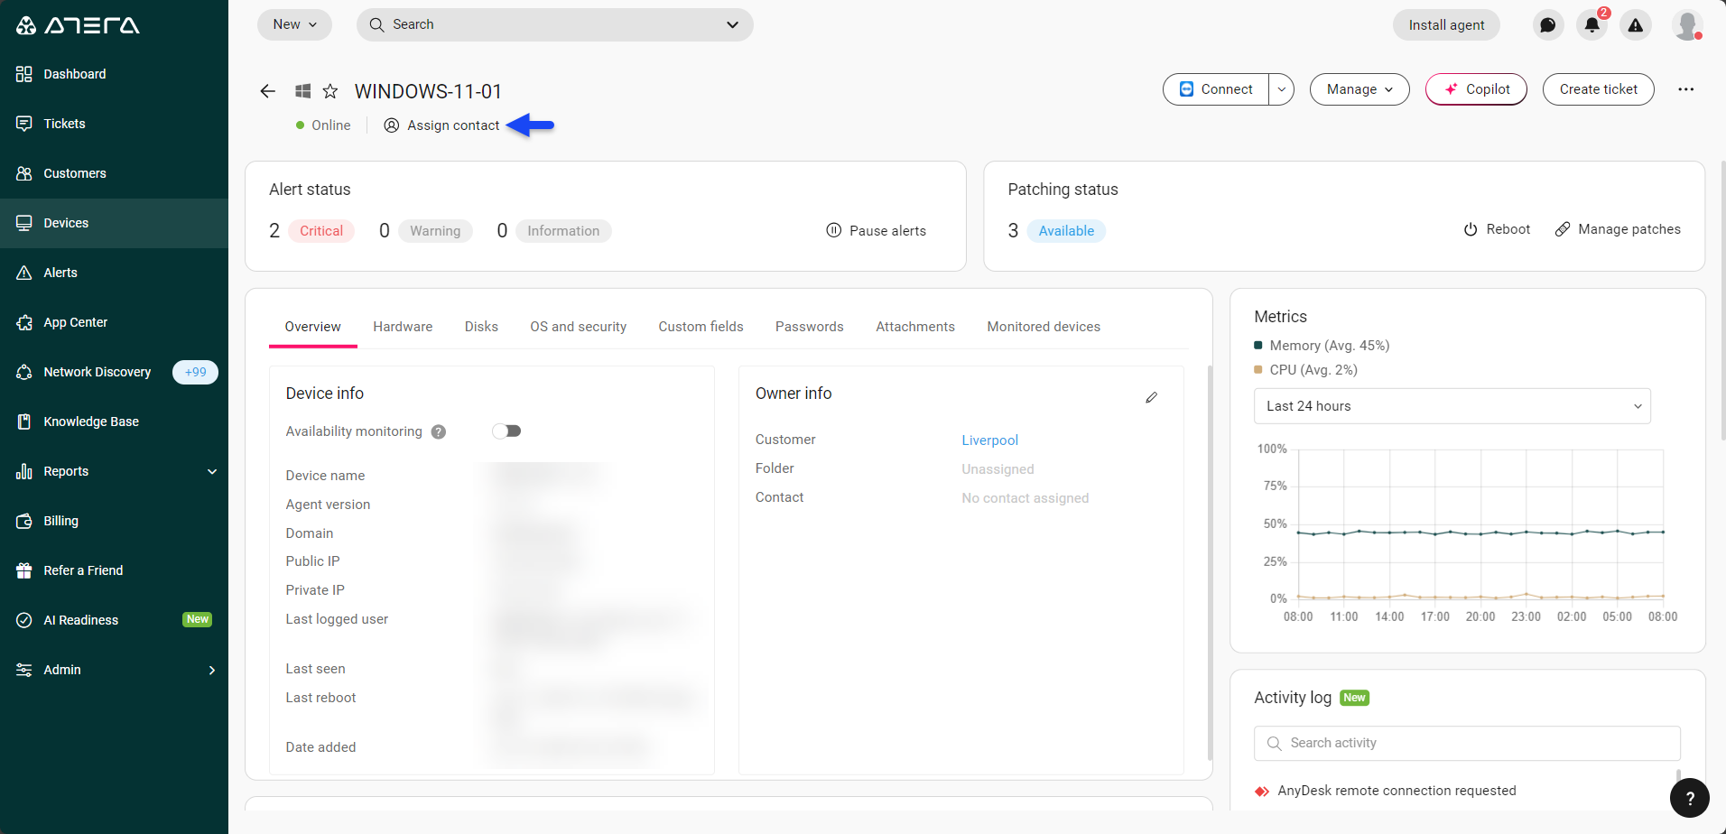This screenshot has height=834, width=1726.
Task: Open the Manage dropdown
Action: [x=1359, y=89]
